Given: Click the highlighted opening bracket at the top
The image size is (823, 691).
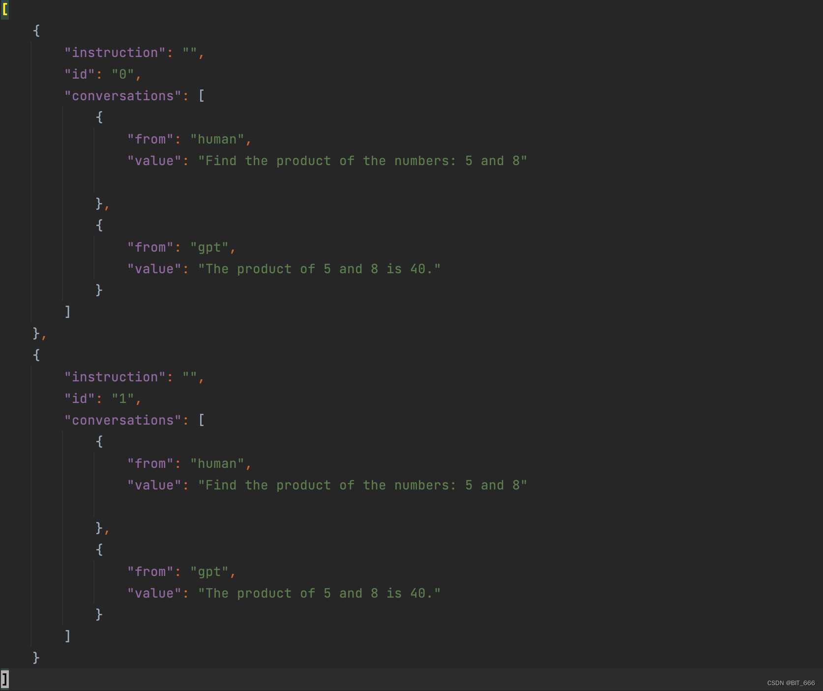Looking at the screenshot, I should click(5, 8).
